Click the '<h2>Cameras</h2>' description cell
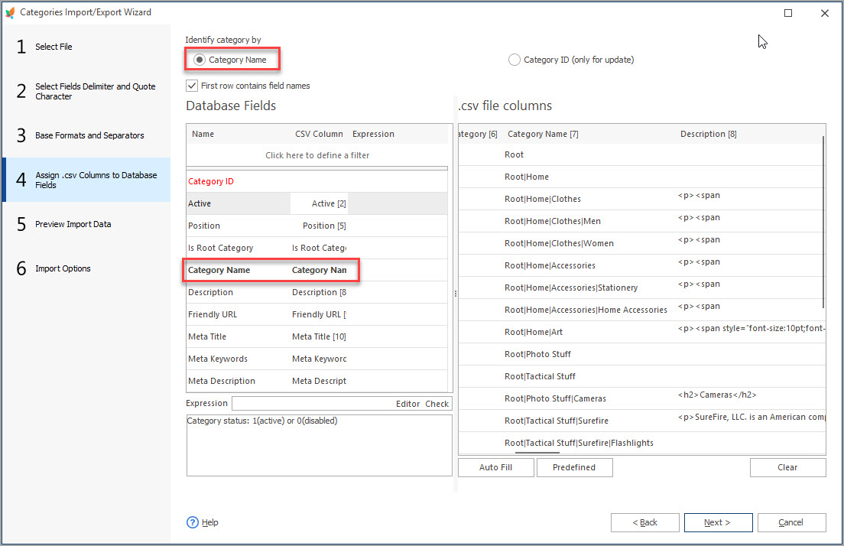This screenshot has width=844, height=546. [717, 395]
